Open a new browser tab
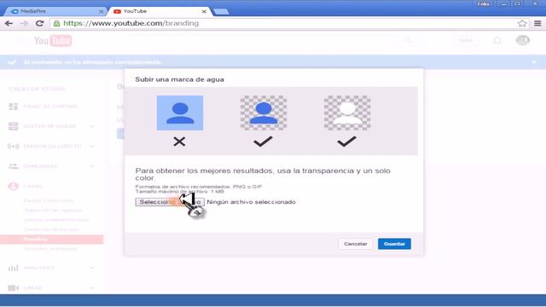Image resolution: width=546 pixels, height=307 pixels. [221, 11]
